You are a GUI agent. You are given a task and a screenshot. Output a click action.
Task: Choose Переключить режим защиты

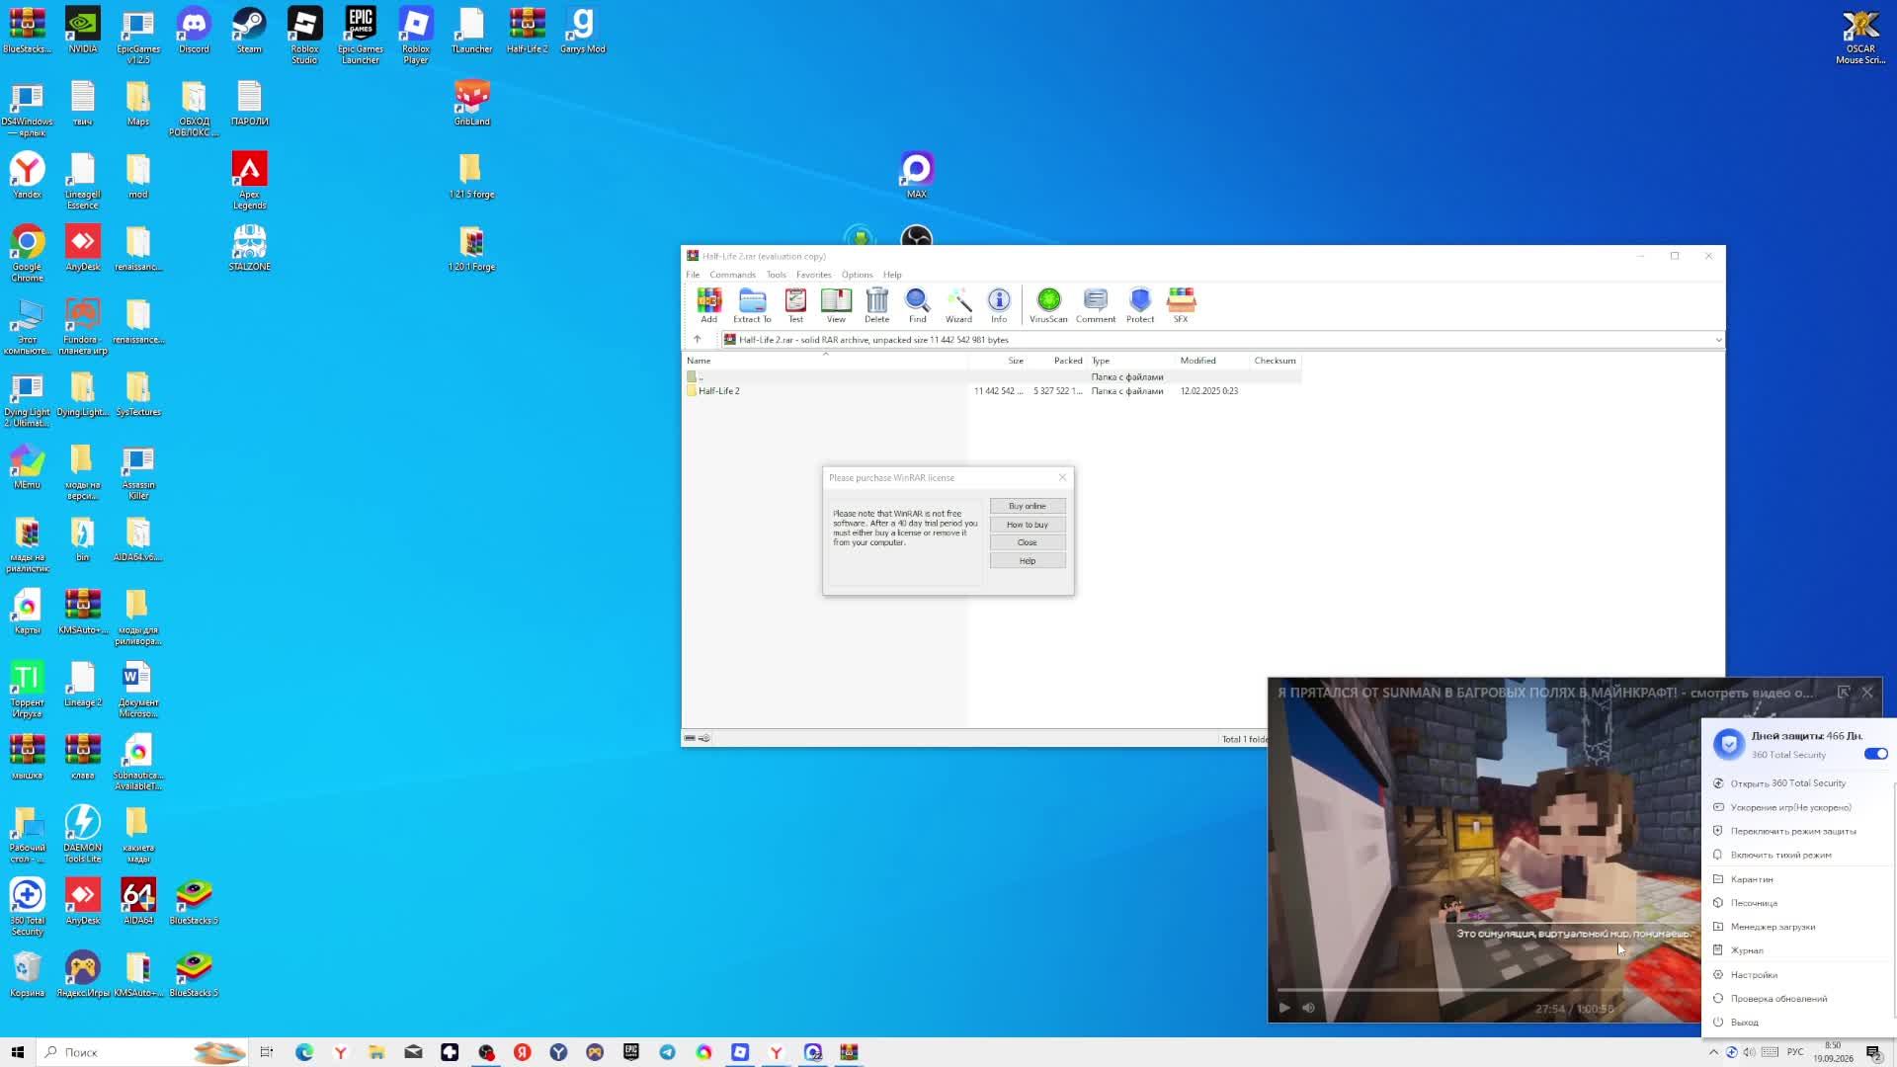[x=1793, y=831]
